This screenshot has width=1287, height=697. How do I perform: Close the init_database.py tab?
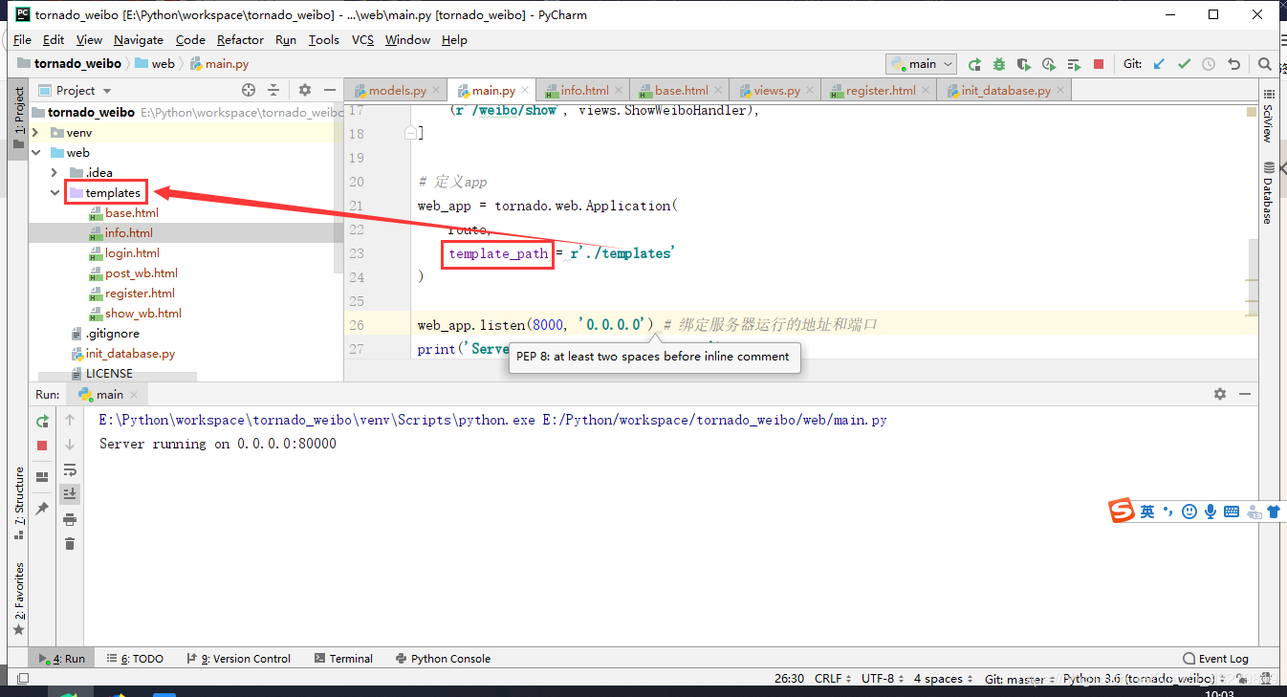pyautogui.click(x=1061, y=91)
